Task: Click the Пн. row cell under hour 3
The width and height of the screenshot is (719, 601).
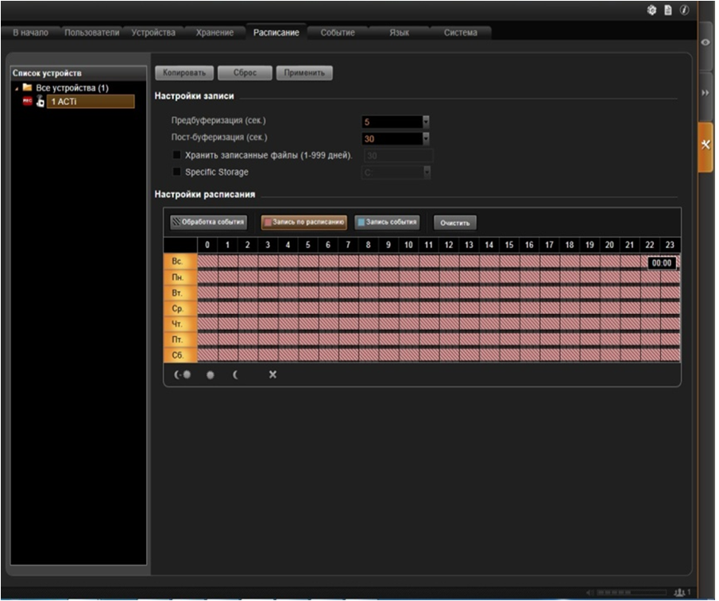Action: click(x=268, y=276)
